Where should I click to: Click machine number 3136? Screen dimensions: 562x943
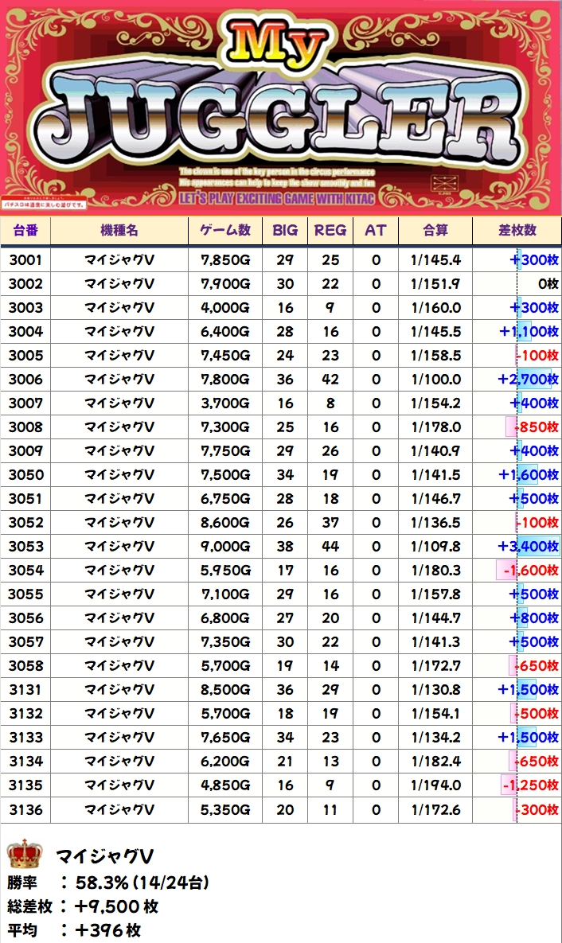[x=25, y=809]
